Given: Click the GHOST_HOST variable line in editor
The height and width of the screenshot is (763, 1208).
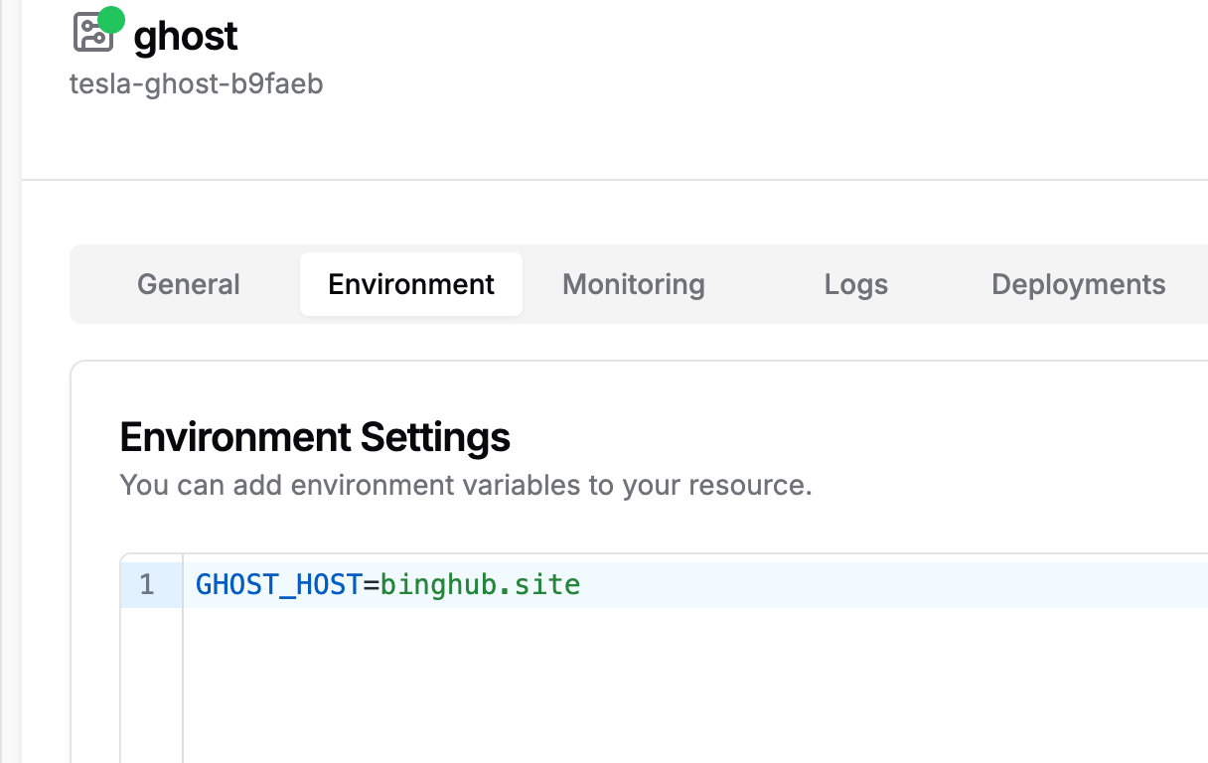Looking at the screenshot, I should tap(695, 584).
